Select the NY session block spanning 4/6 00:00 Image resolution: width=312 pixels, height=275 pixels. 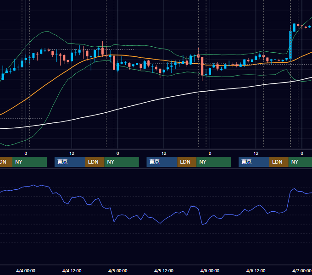click(214, 162)
